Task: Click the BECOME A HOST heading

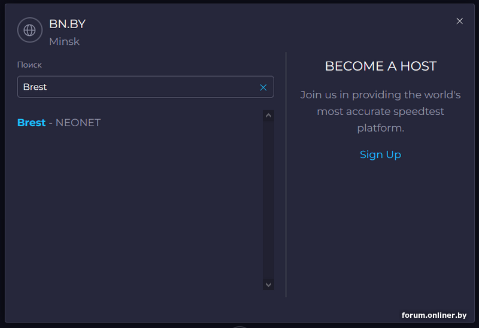Action: click(x=381, y=66)
